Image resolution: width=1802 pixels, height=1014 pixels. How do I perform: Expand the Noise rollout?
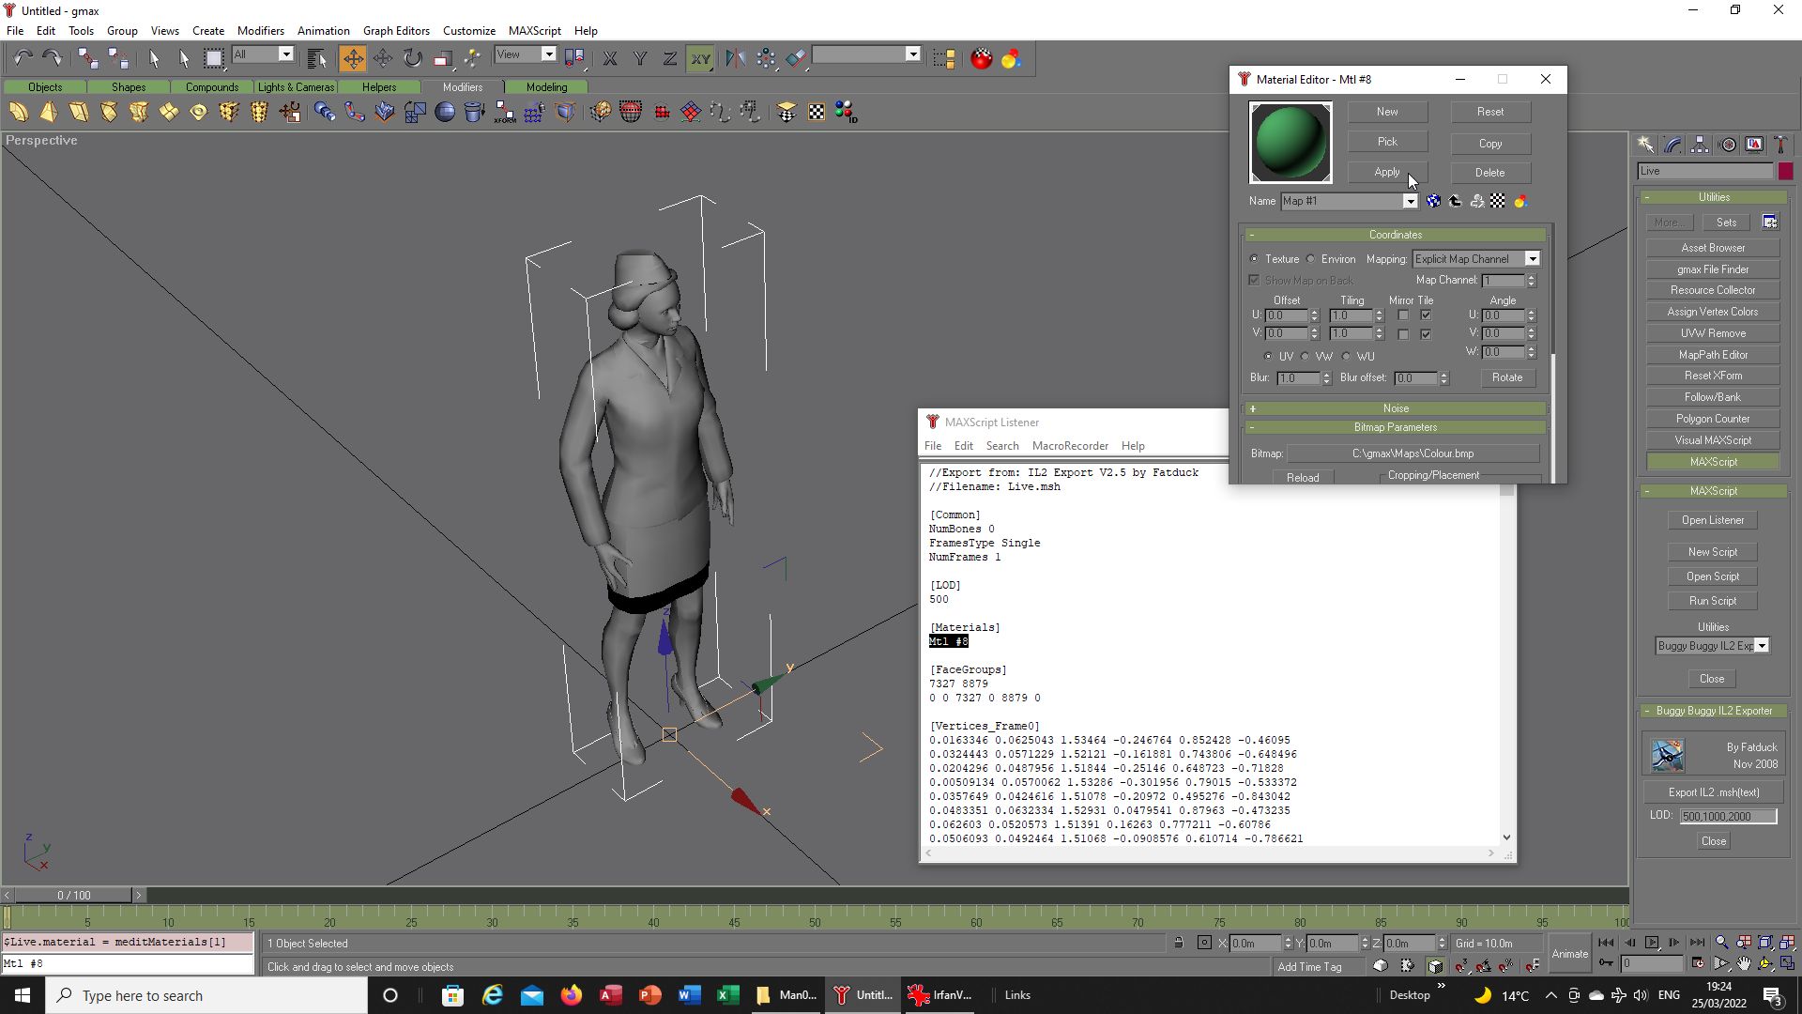coord(1396,408)
